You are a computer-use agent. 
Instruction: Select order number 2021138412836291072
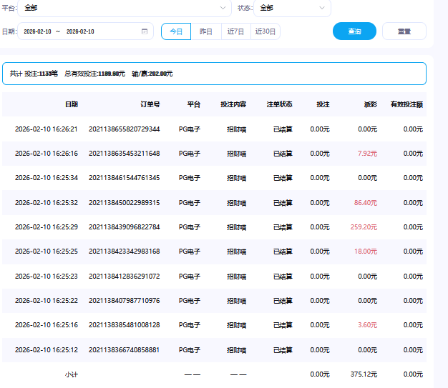click(125, 277)
